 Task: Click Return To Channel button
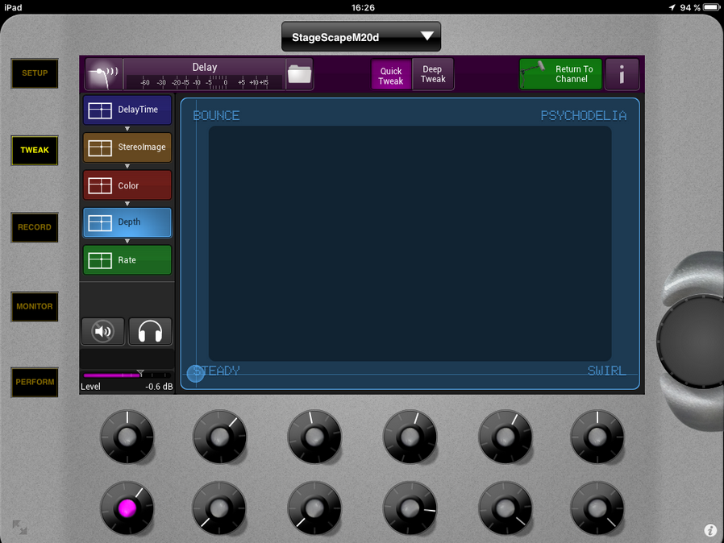(x=560, y=74)
